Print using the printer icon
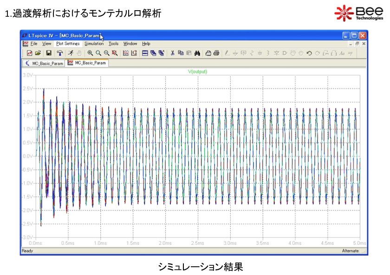Viewport: 390px width, 275px height. 216,53
